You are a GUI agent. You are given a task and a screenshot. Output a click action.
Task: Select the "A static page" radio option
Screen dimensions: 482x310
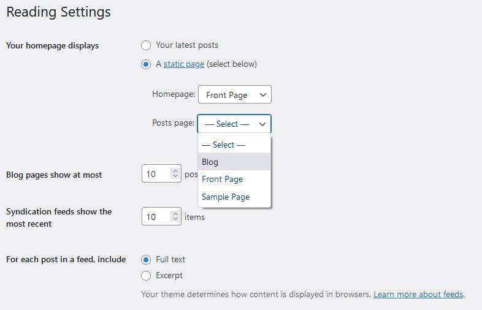tap(146, 64)
